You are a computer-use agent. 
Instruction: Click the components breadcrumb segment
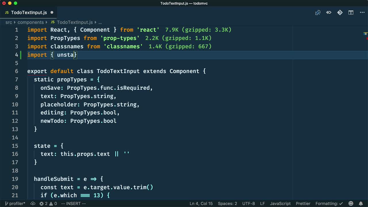coord(30,22)
